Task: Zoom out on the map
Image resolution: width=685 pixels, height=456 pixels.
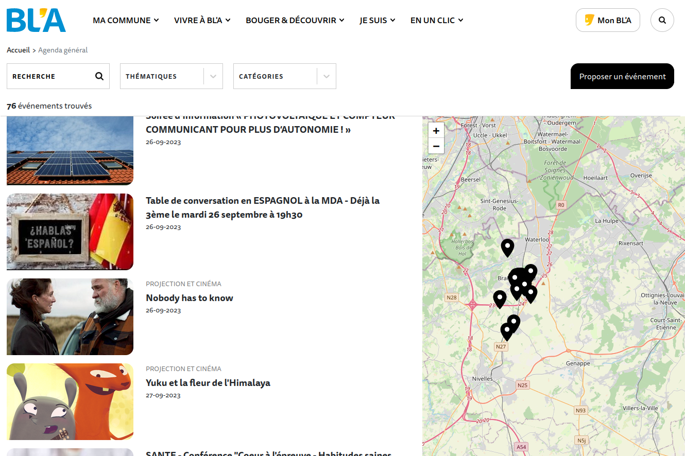Action: tap(436, 146)
